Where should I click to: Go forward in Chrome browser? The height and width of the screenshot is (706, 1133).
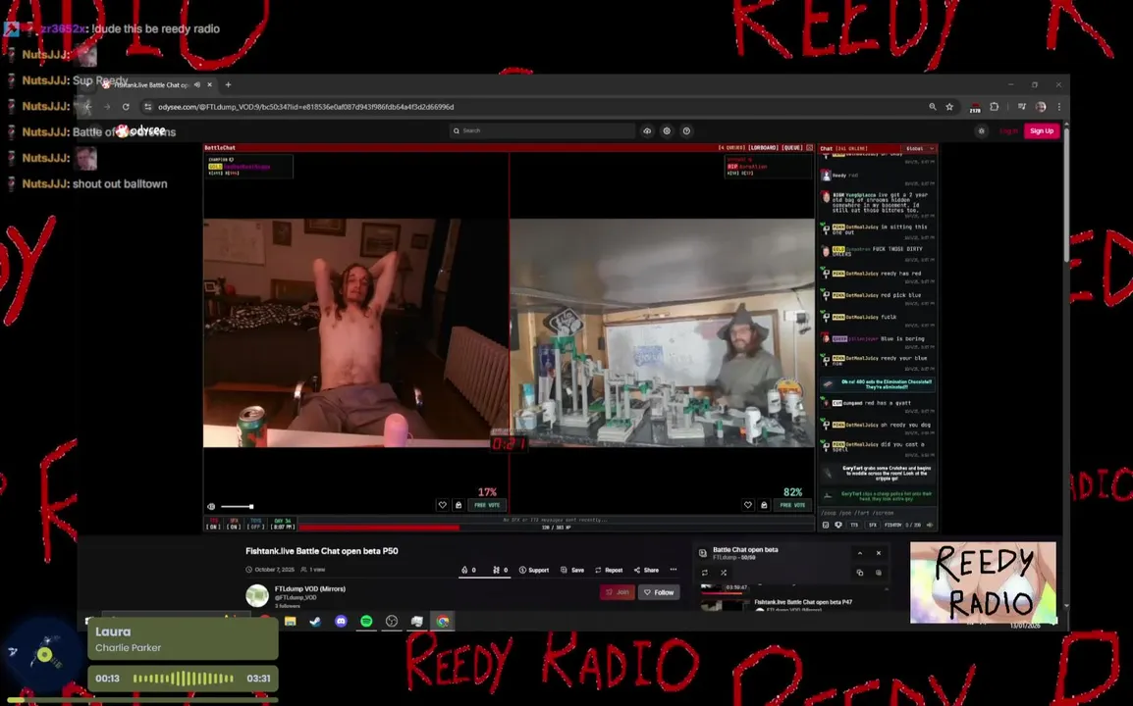tap(107, 107)
